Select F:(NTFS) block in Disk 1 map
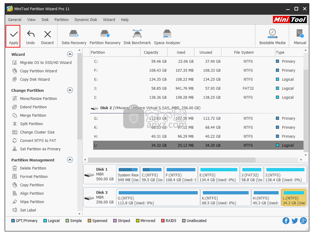 click(x=181, y=175)
